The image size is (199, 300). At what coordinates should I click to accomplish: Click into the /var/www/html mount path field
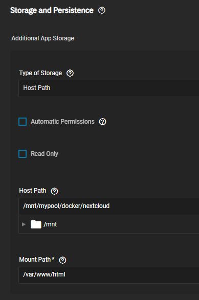[109, 275]
